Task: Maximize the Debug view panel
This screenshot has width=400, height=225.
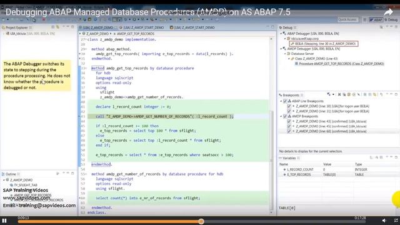Action: click(x=396, y=26)
